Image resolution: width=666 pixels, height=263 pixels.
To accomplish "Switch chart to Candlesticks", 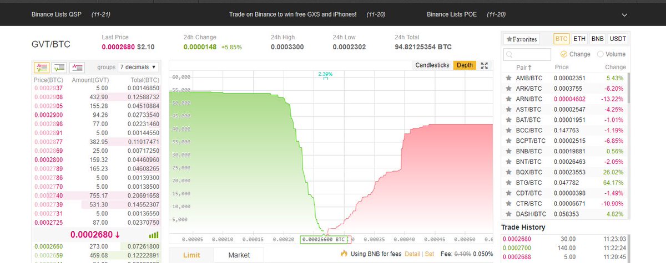I will click(432, 65).
